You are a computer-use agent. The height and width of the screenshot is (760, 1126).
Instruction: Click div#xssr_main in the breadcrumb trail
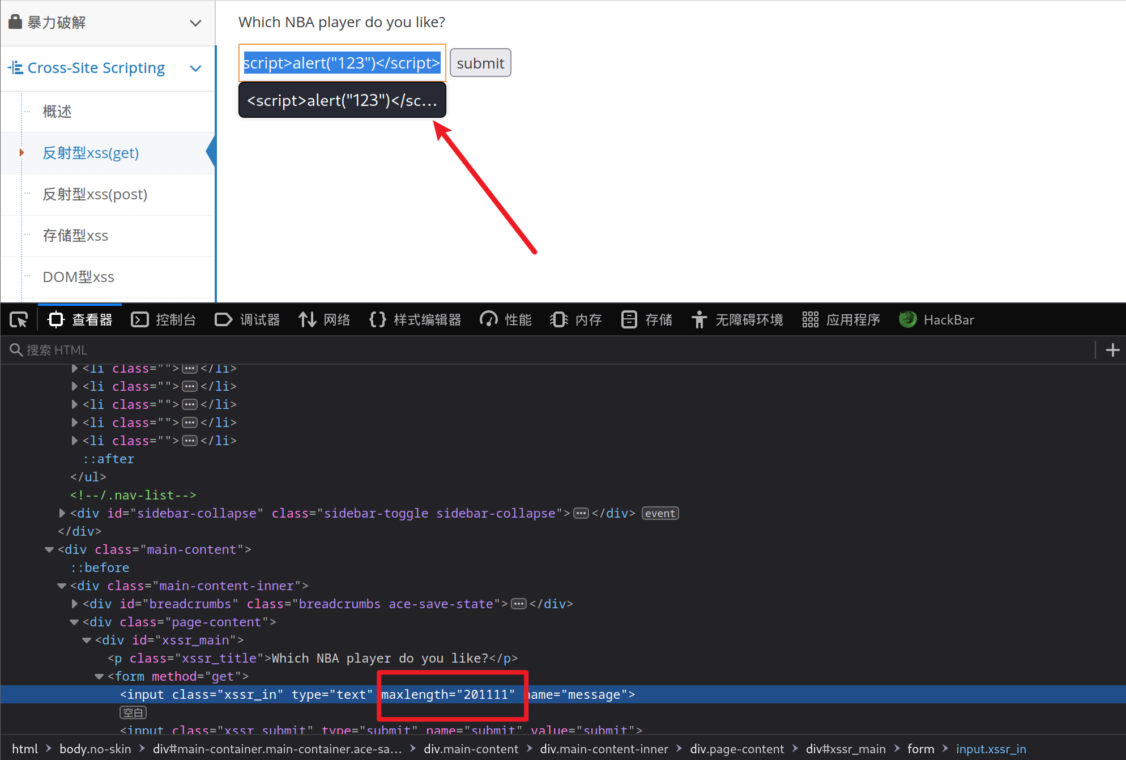846,749
